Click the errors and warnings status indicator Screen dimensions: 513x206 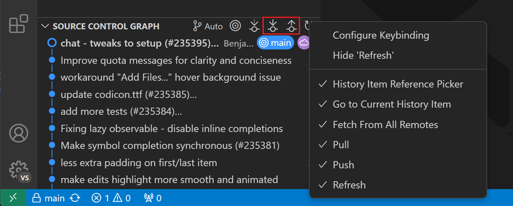pyautogui.click(x=111, y=198)
